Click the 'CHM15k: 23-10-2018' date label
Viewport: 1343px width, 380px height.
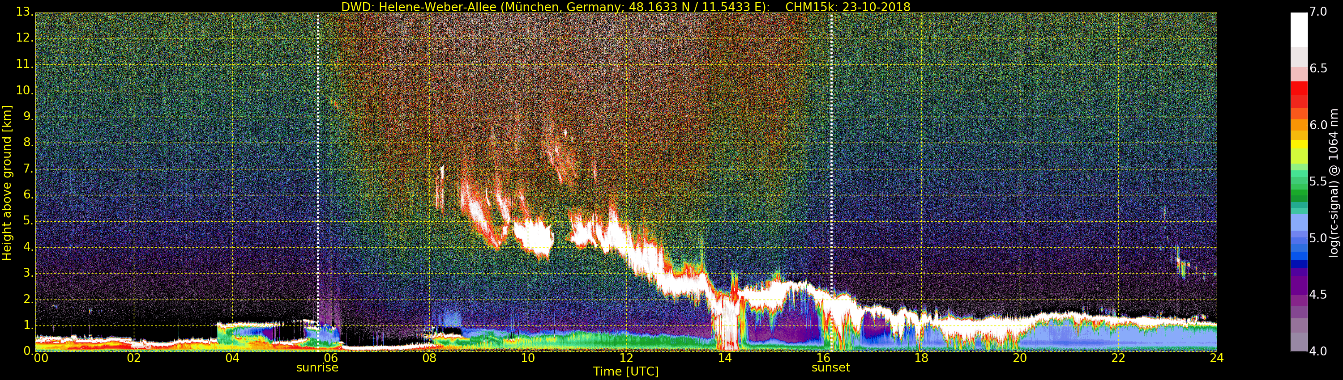[x=848, y=7]
